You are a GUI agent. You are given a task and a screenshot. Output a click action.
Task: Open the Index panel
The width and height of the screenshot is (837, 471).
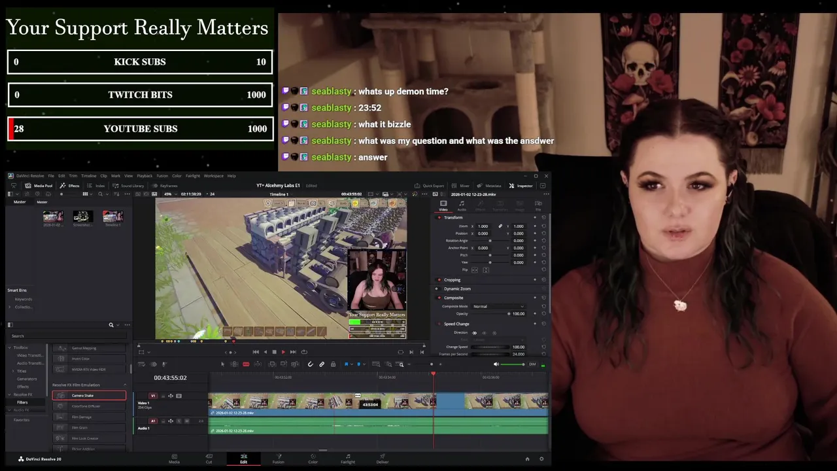click(x=96, y=186)
